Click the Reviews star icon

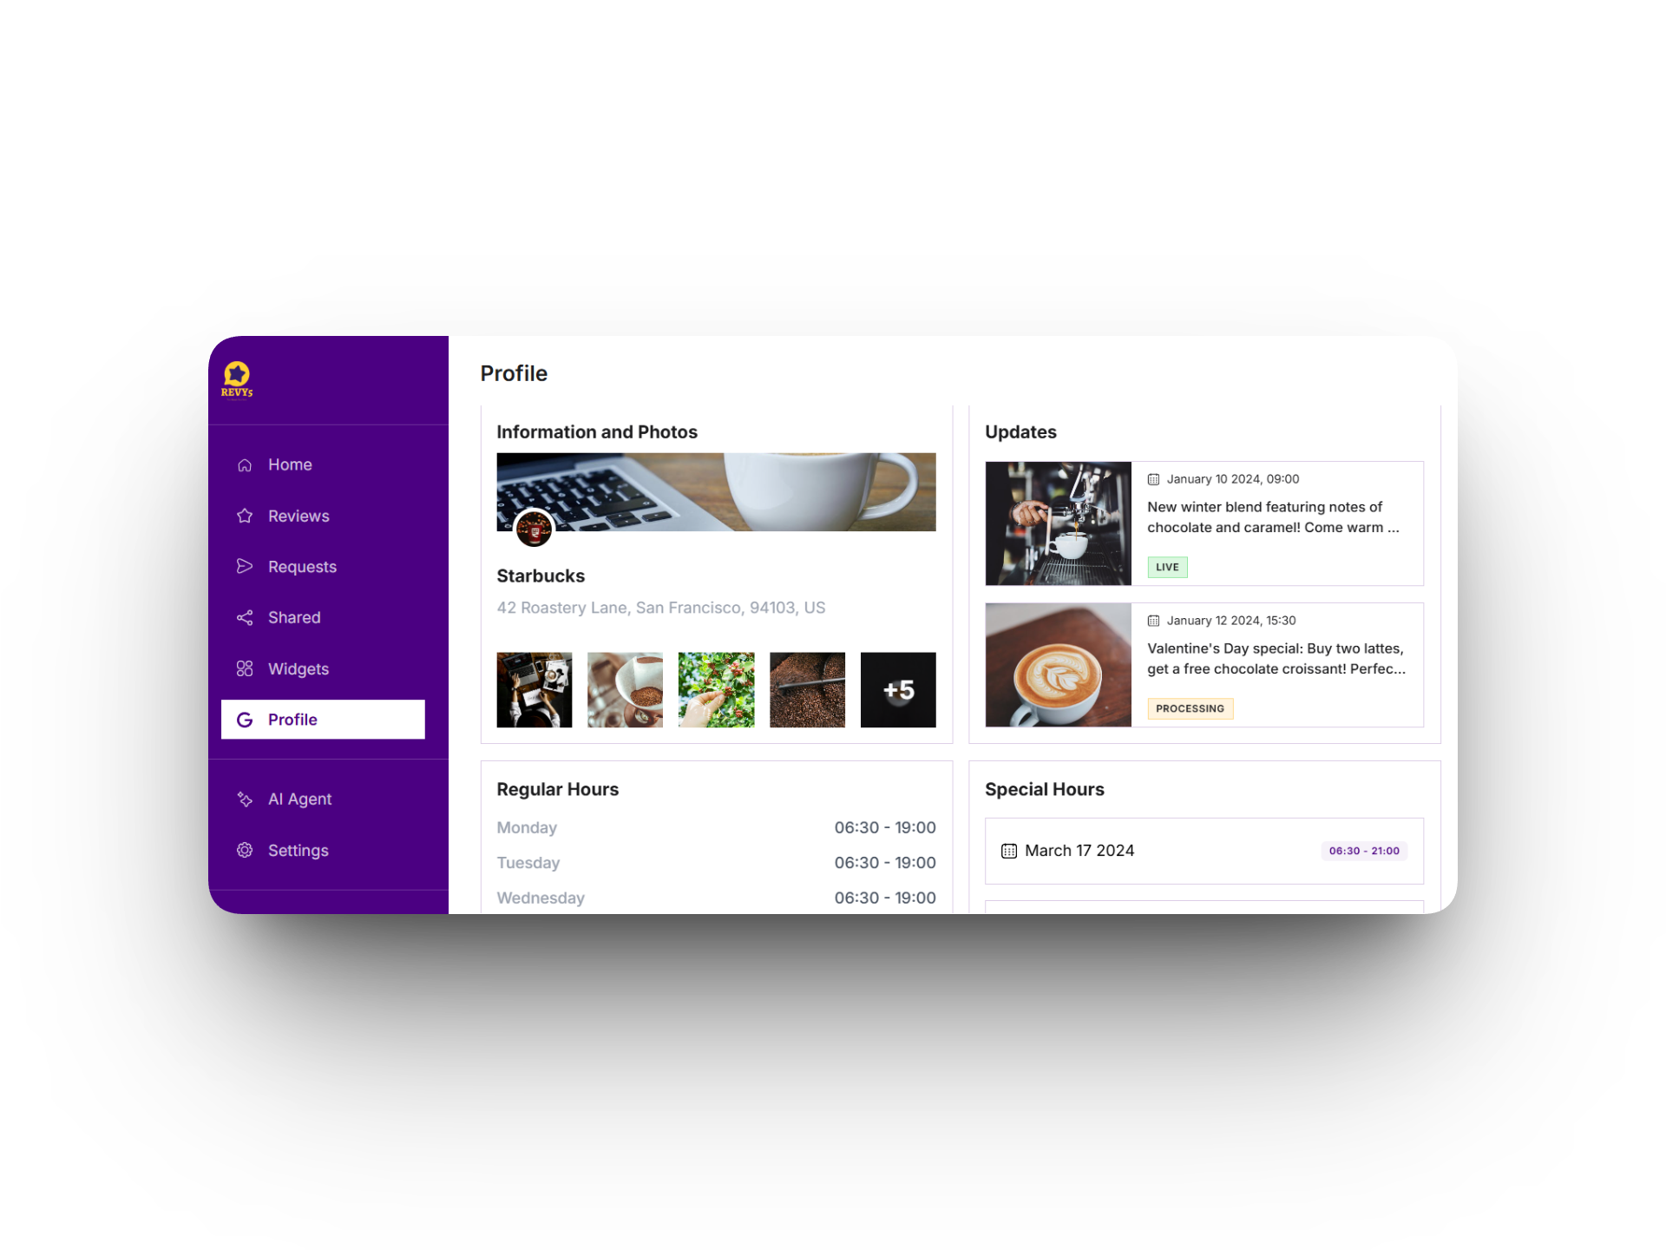245,516
